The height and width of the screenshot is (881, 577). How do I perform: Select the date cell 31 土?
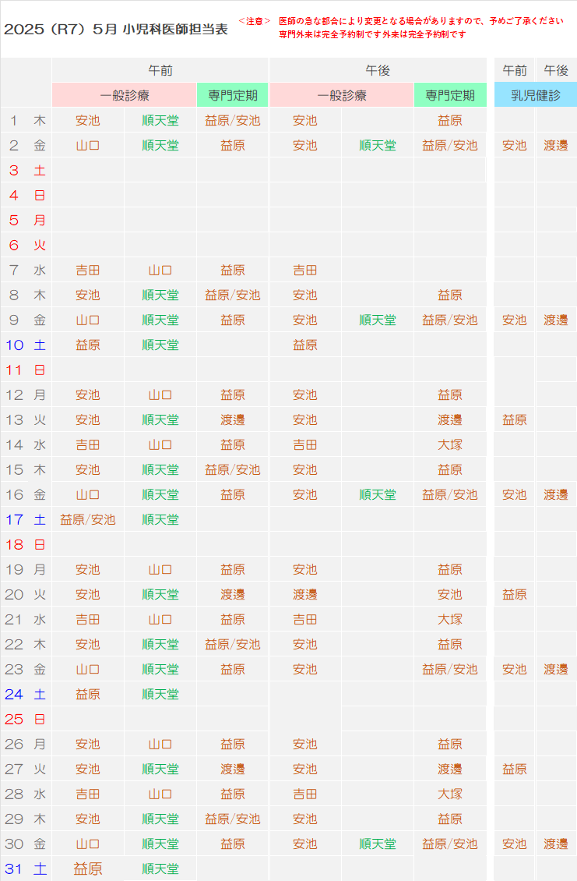(x=26, y=869)
